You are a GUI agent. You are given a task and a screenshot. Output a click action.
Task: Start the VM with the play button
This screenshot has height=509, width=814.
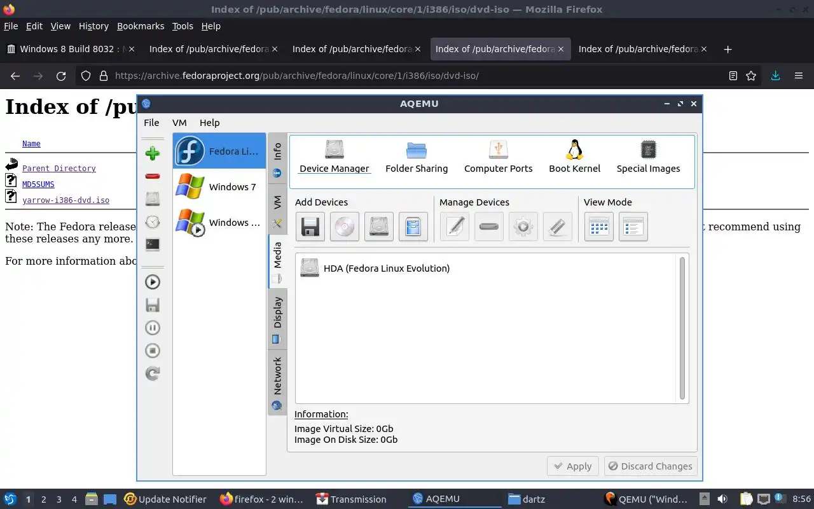coord(152,282)
